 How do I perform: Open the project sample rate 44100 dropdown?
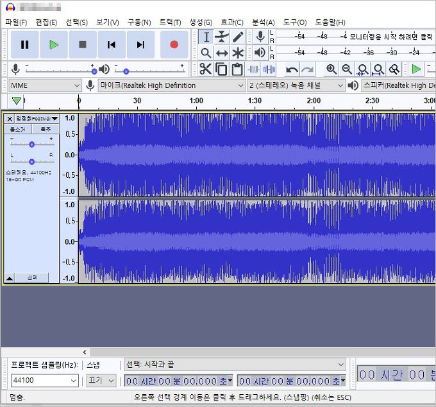click(44, 381)
